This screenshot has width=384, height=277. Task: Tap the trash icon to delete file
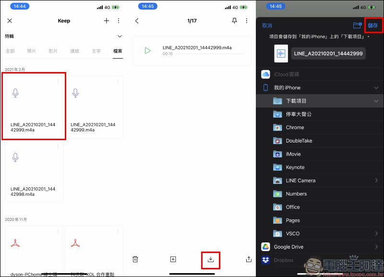coord(135,259)
